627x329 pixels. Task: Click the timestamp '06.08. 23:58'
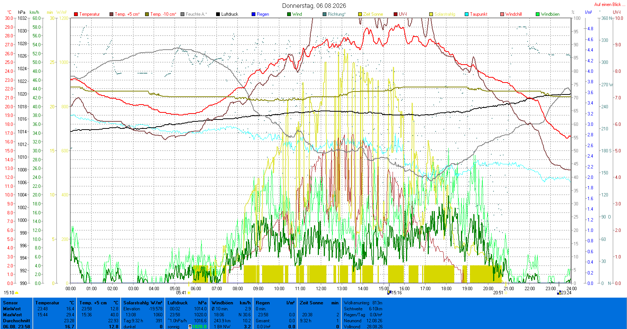click(x=16, y=327)
